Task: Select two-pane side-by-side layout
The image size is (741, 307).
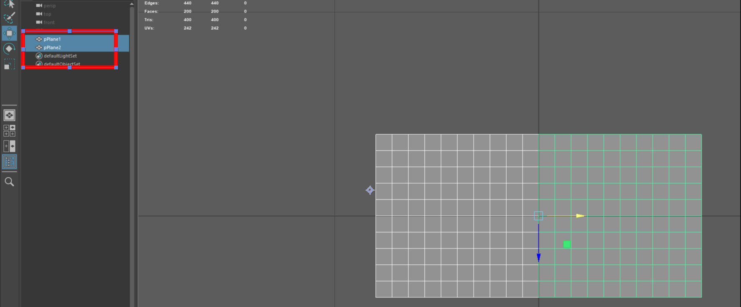Action: click(9, 146)
